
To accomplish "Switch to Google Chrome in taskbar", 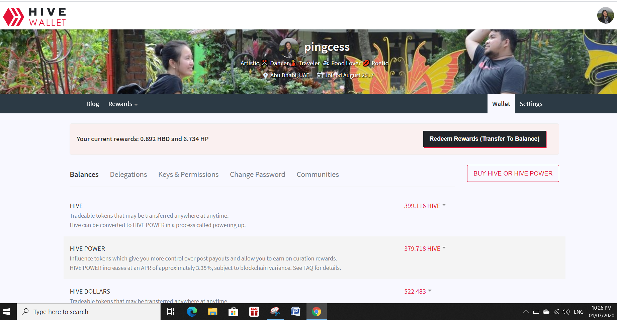I will [x=316, y=312].
